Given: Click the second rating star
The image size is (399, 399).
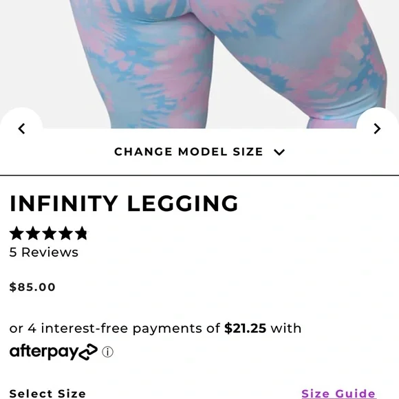Looking at the screenshot, I should [x=33, y=233].
